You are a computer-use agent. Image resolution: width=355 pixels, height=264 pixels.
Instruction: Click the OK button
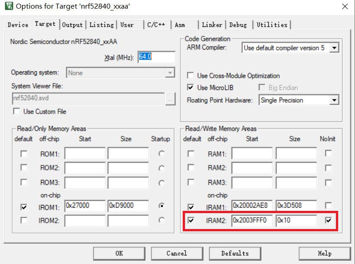coord(119,254)
